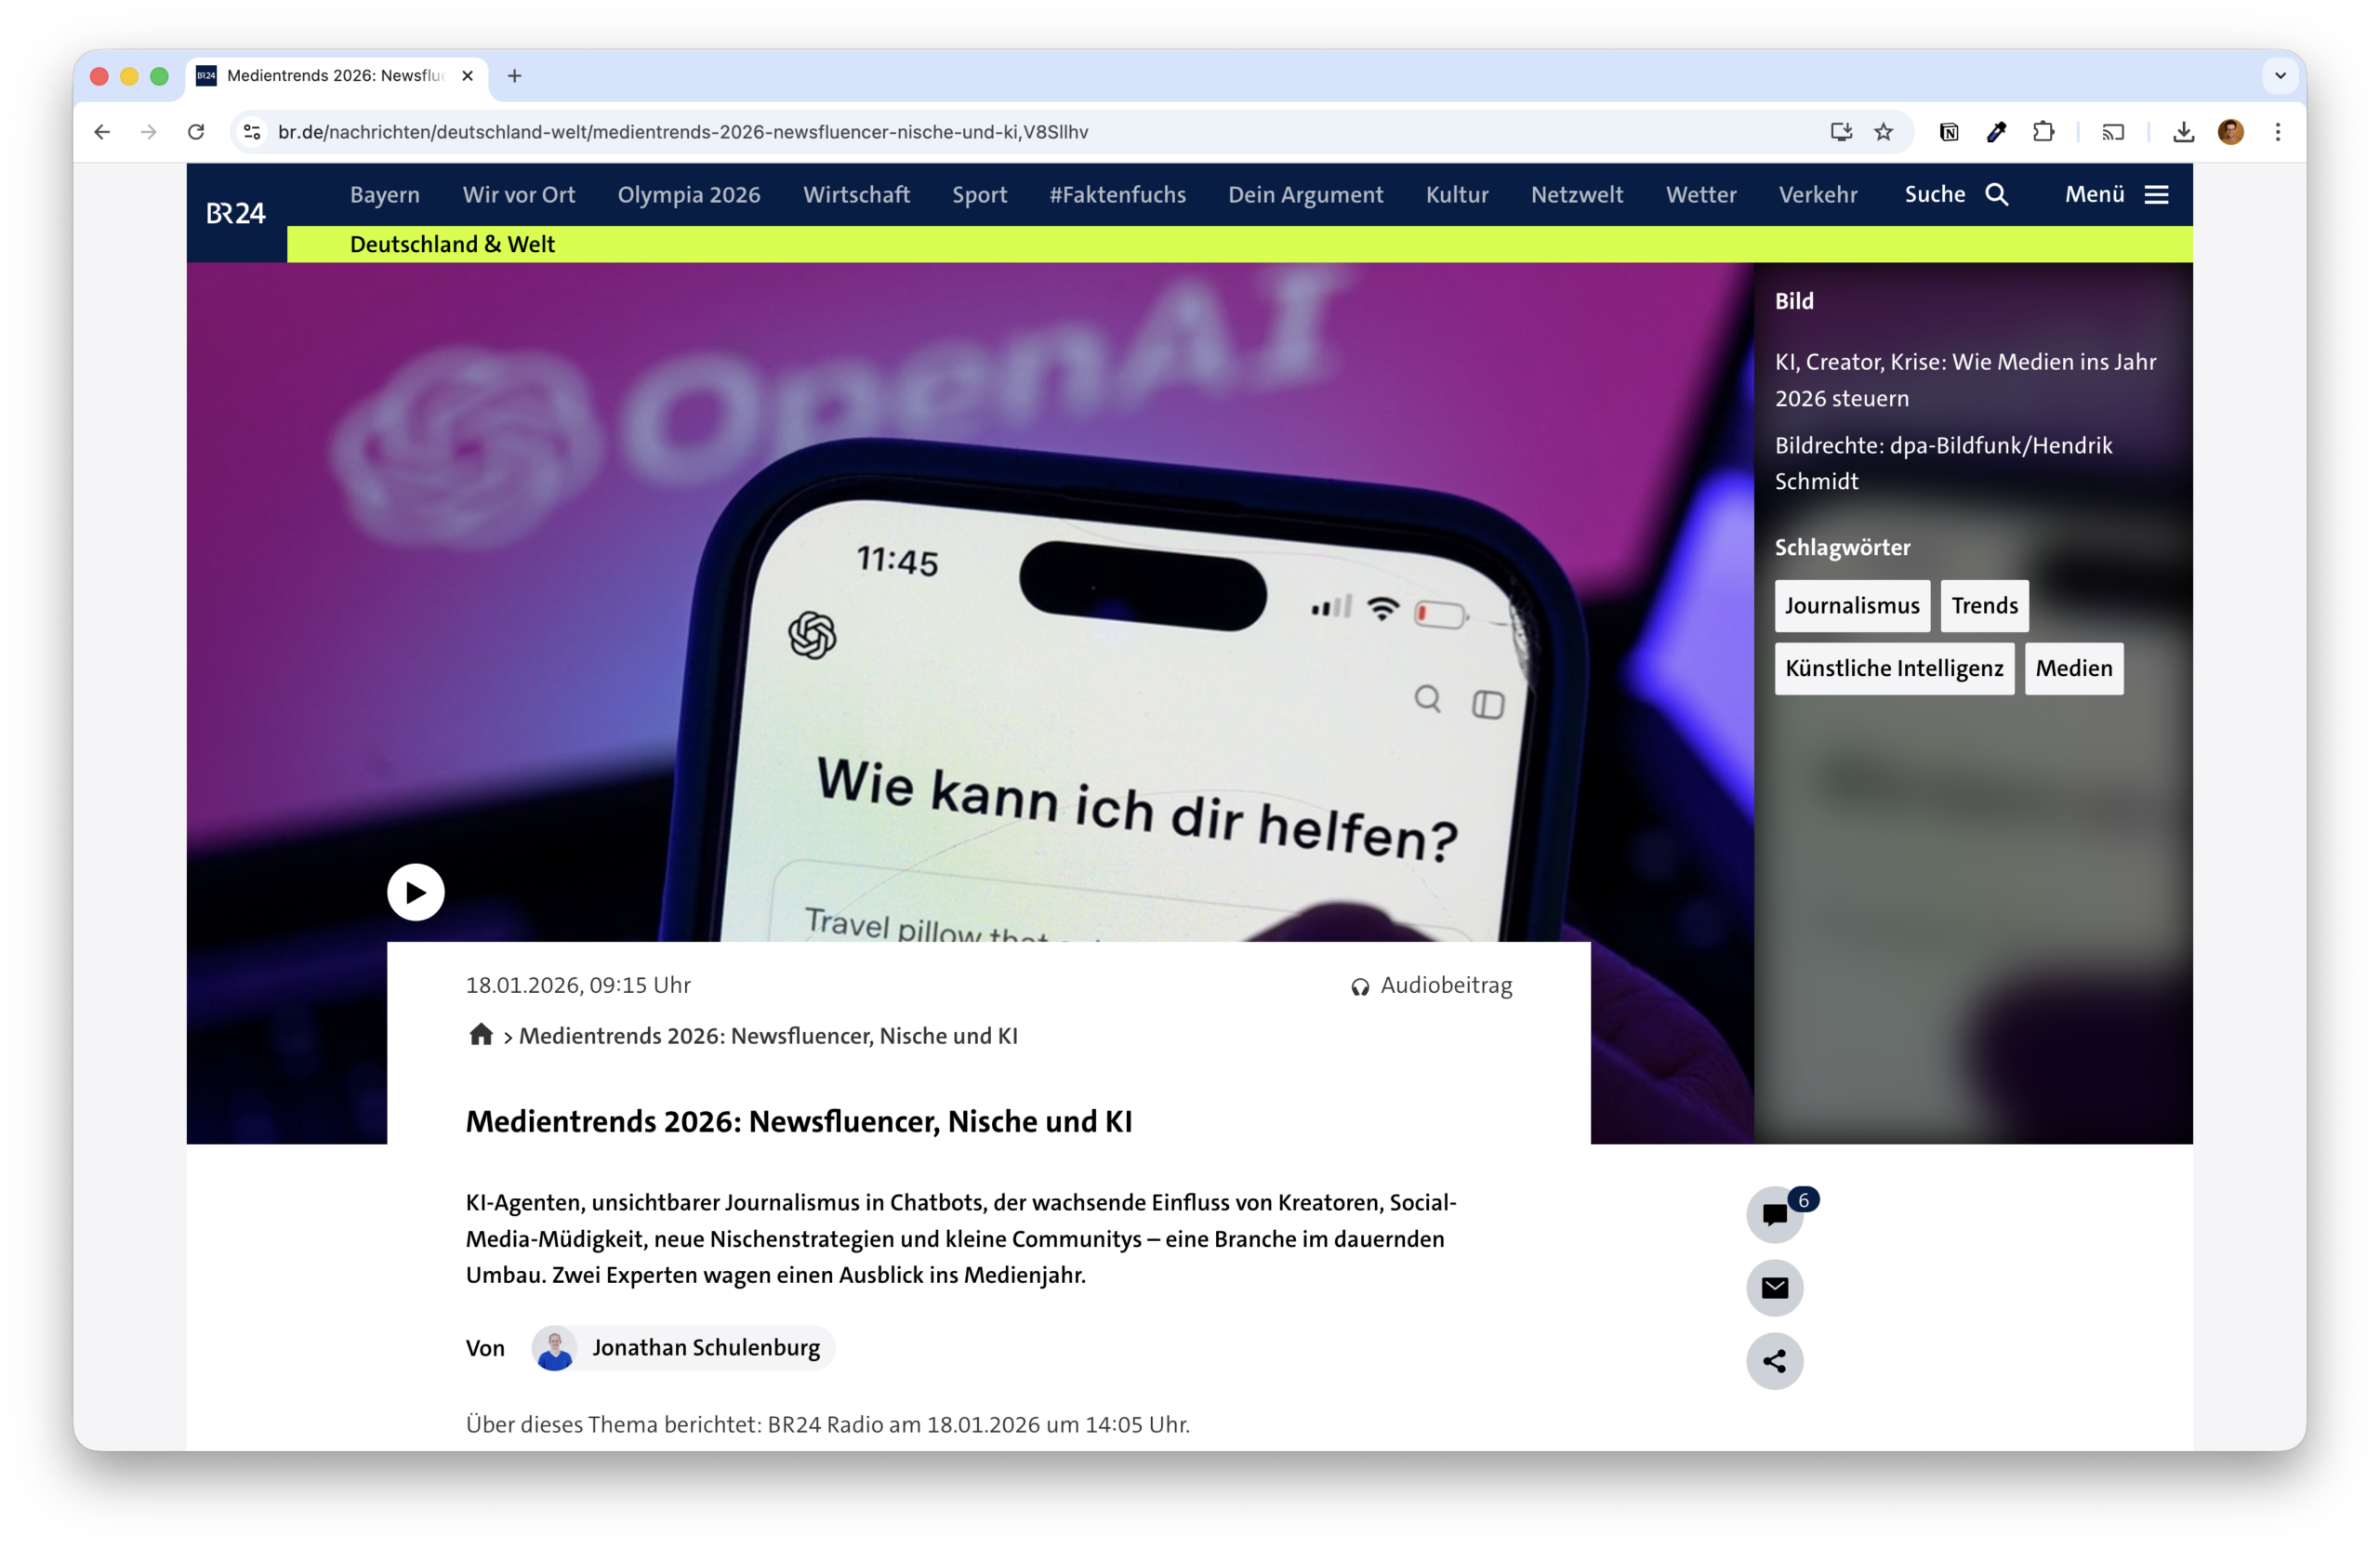The width and height of the screenshot is (2380, 1548).
Task: Bookmark page with star icon
Action: click(1884, 132)
